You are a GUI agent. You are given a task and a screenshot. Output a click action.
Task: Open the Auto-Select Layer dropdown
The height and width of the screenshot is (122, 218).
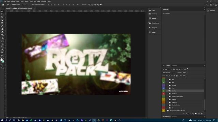25,5
